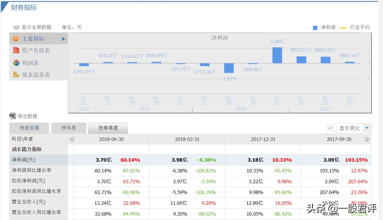Switch to 按报告期 tab
Viewport: 383px width, 220px height.
29,128
